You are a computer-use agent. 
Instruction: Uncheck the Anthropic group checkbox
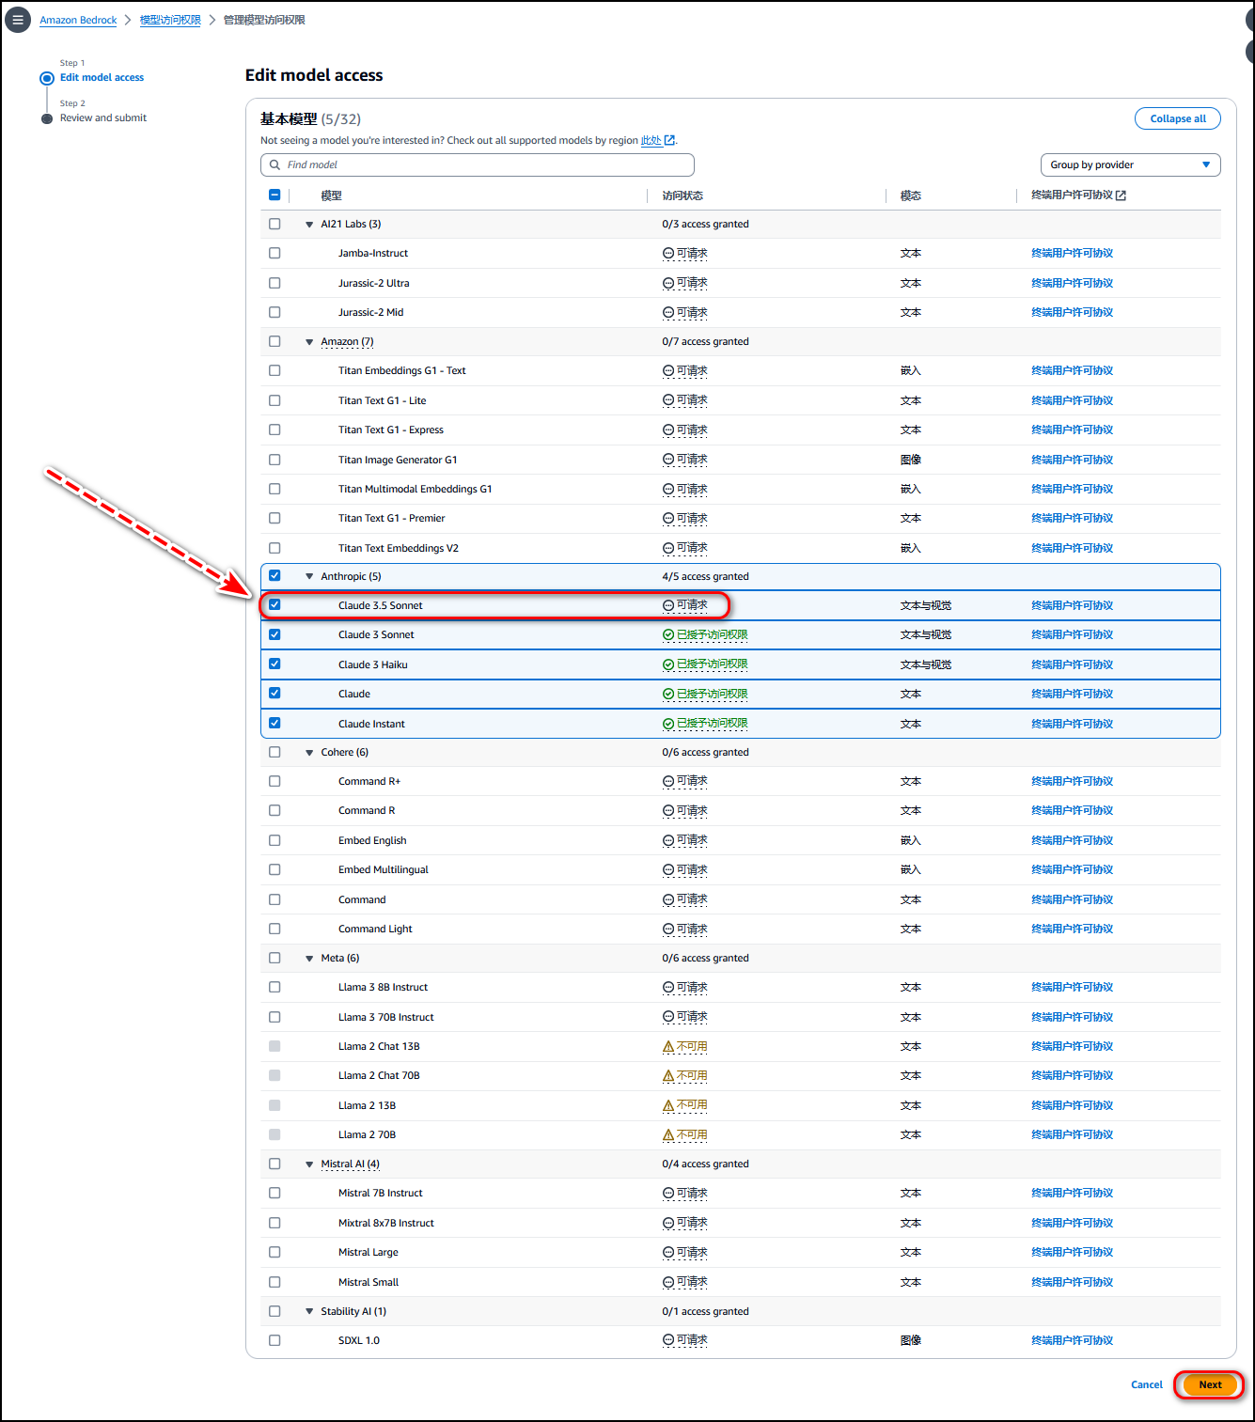click(x=275, y=575)
